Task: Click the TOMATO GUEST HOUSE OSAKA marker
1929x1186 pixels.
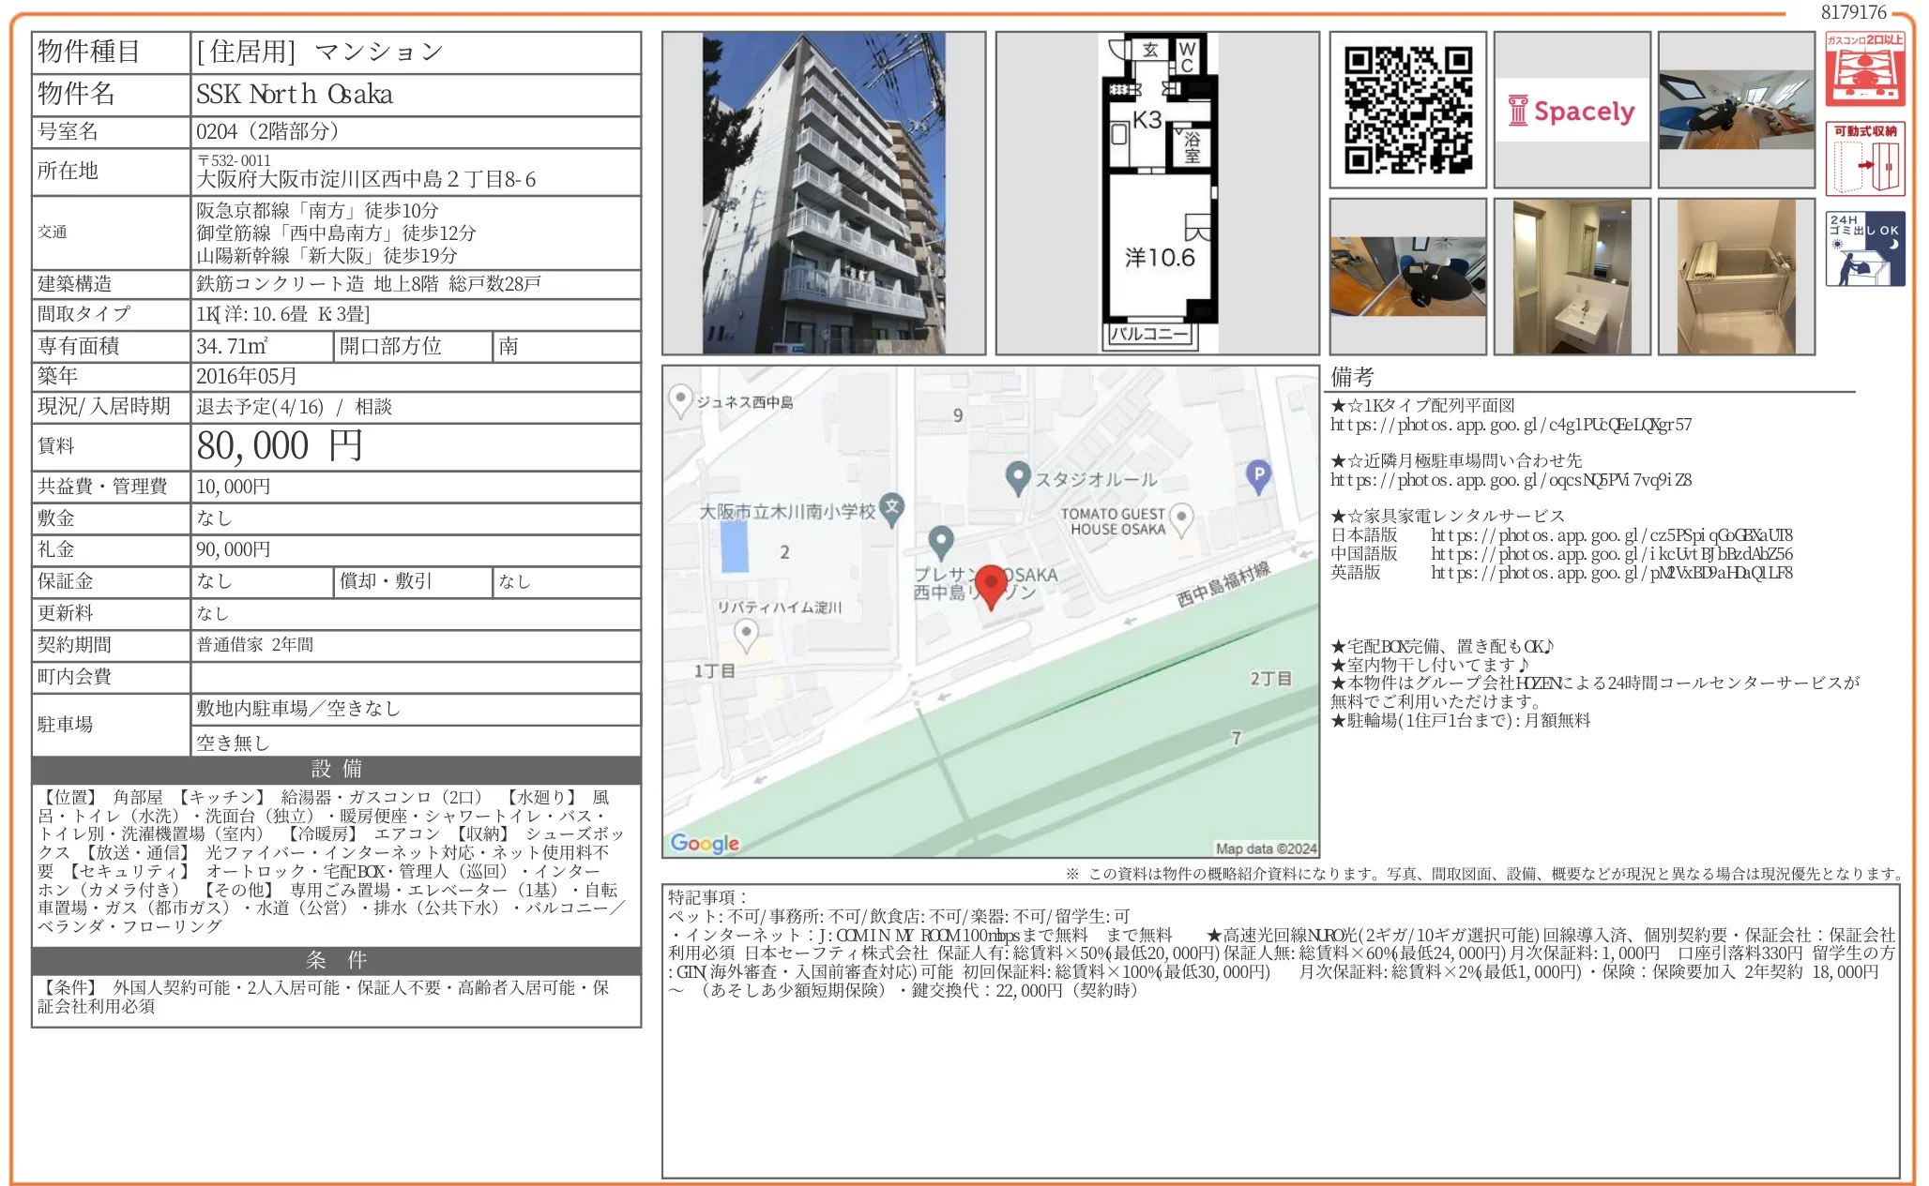Action: tap(1182, 517)
